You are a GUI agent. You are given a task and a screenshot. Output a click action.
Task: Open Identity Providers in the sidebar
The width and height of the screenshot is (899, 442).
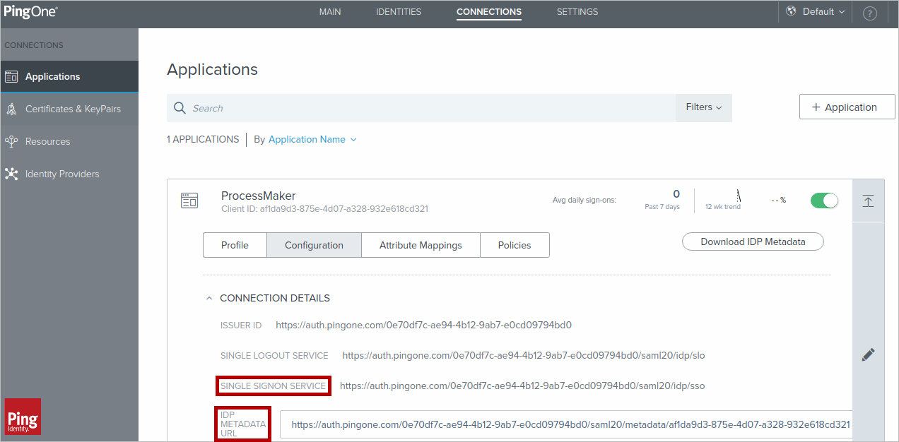[69, 174]
